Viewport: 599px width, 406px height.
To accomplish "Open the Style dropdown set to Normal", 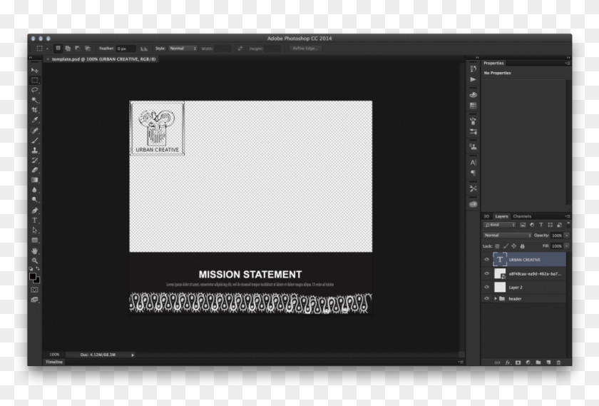I will (183, 49).
